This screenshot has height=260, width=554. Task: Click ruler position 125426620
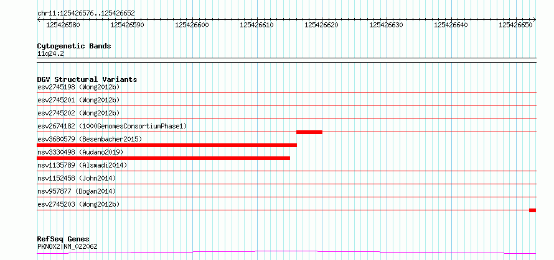(322, 25)
